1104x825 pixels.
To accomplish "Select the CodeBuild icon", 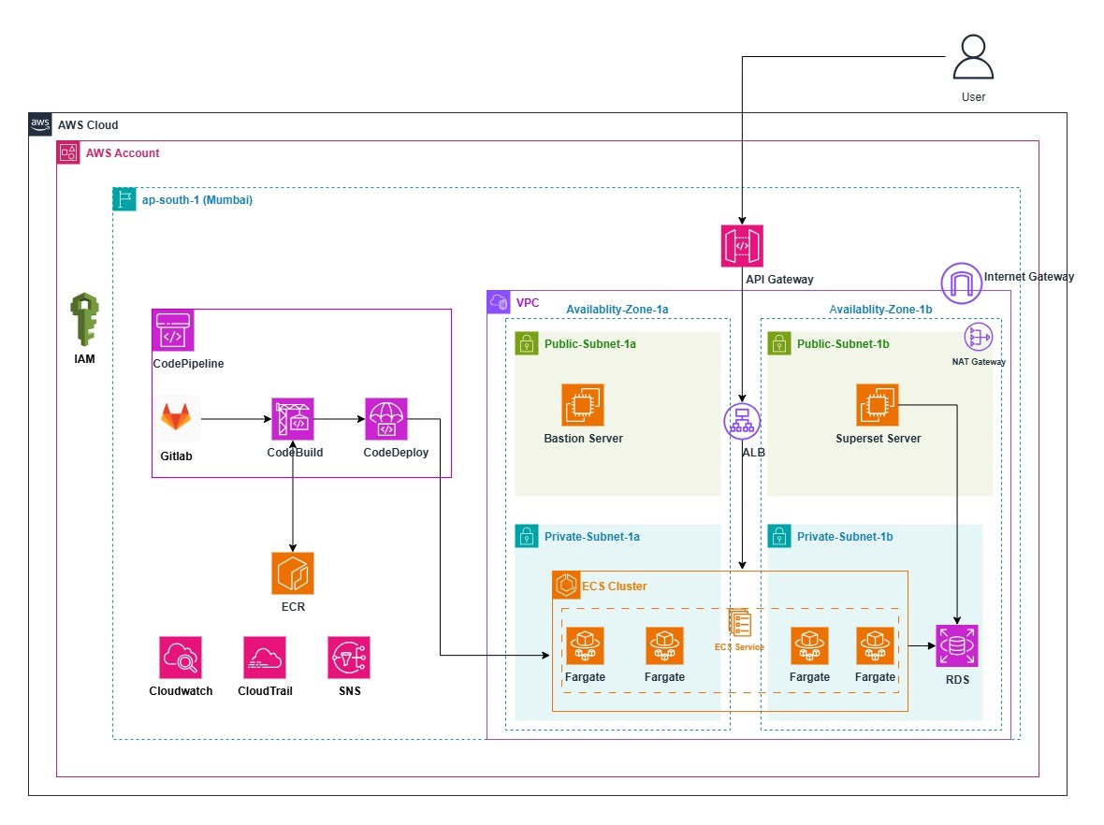I will click(293, 419).
